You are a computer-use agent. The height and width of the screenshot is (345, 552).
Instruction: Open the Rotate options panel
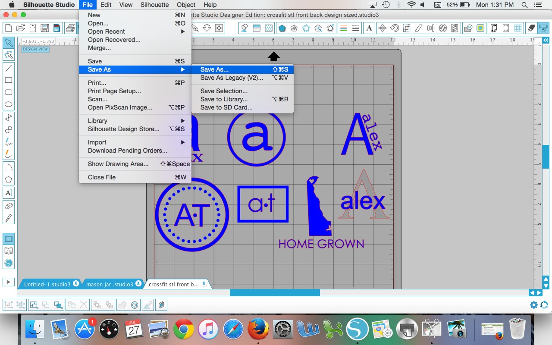[x=395, y=27]
